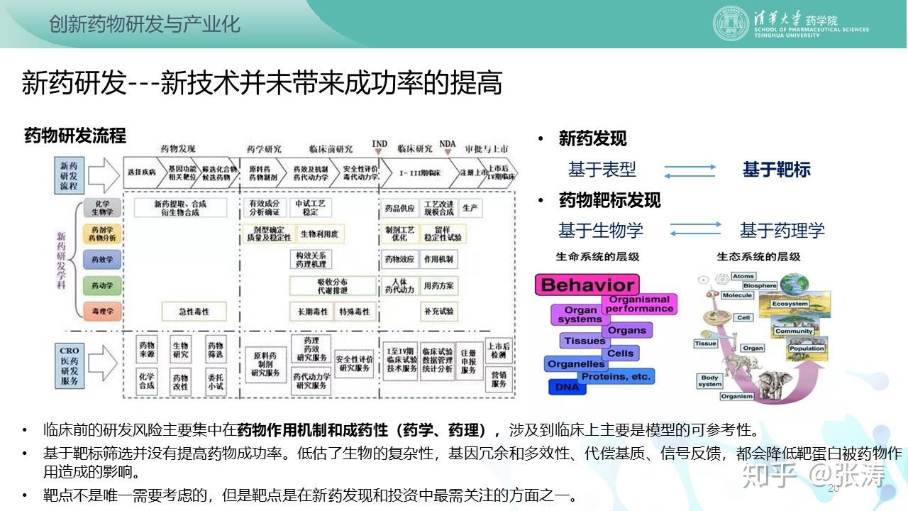Select the slide title 新药研发---新技术并未带来成功率的提高
This screenshot has width=908, height=511.
click(x=262, y=84)
